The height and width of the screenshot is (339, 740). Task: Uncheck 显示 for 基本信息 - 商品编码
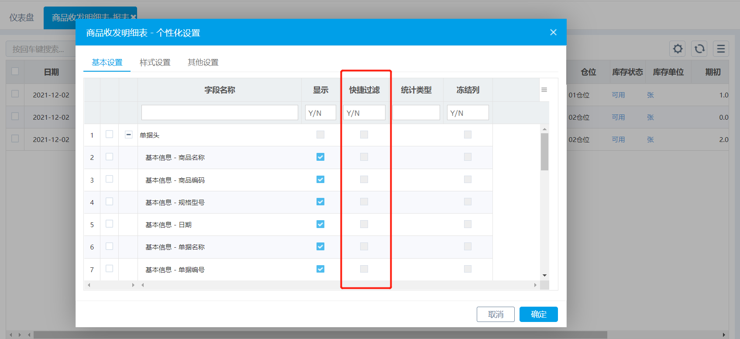pos(320,180)
